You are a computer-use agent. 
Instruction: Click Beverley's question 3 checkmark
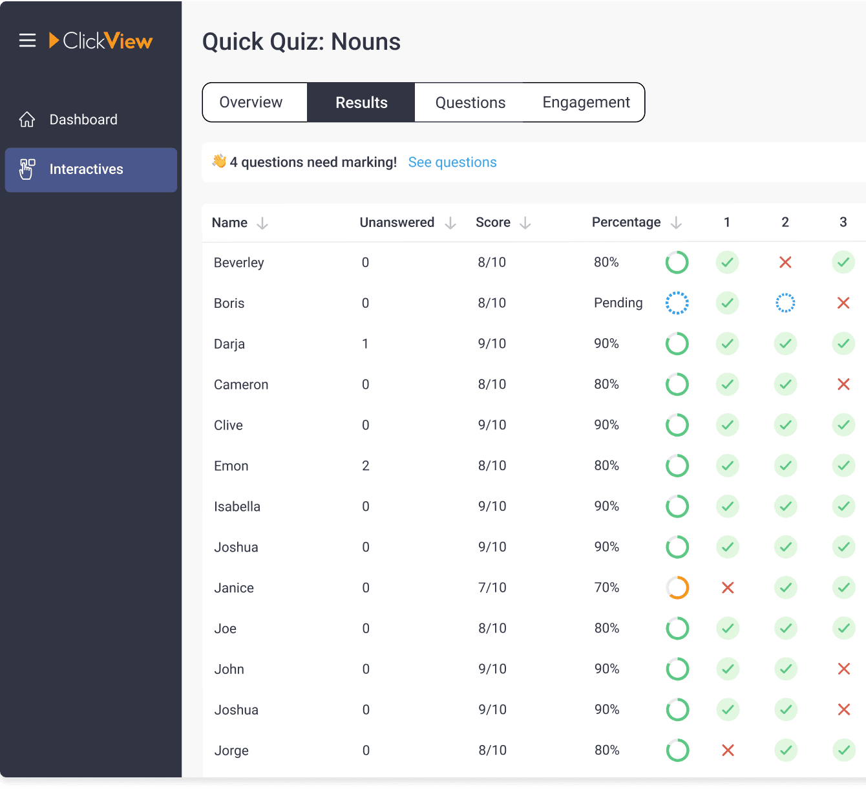pyautogui.click(x=843, y=263)
